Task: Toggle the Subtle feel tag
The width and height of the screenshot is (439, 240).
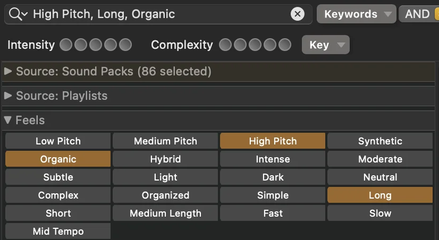Action: coord(58,177)
